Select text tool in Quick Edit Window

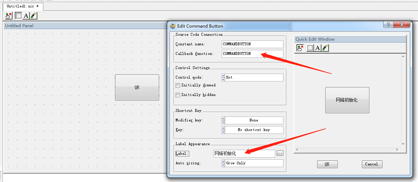317,48
